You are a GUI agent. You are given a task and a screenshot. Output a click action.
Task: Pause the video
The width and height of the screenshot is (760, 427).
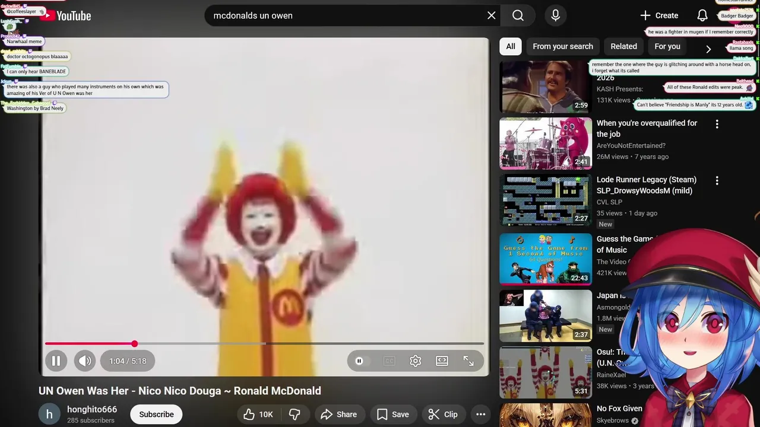click(x=56, y=361)
